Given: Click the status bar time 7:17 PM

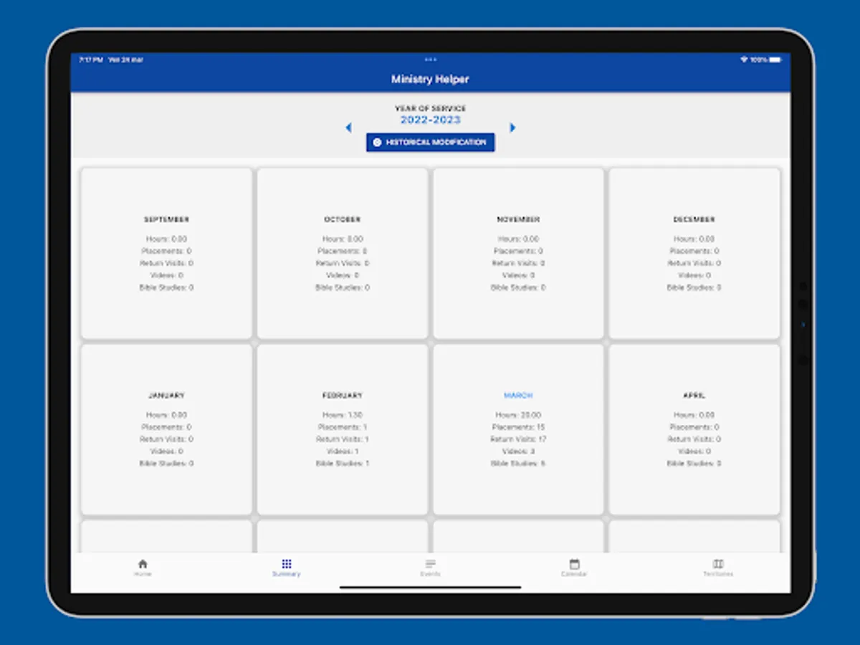Looking at the screenshot, I should pos(90,59).
